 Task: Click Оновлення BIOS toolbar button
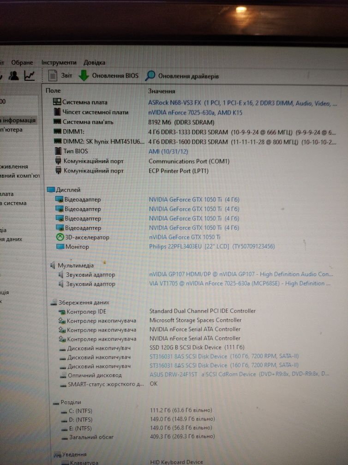[108, 76]
